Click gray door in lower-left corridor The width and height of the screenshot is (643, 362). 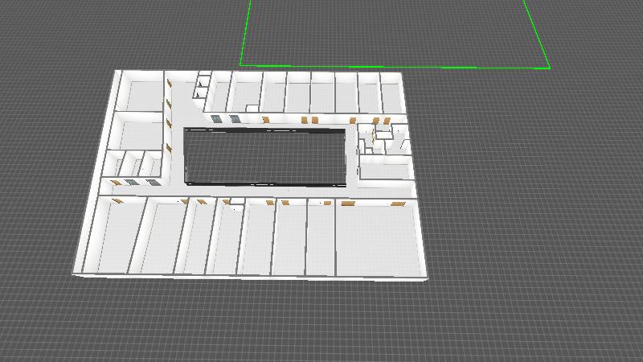(129, 183)
